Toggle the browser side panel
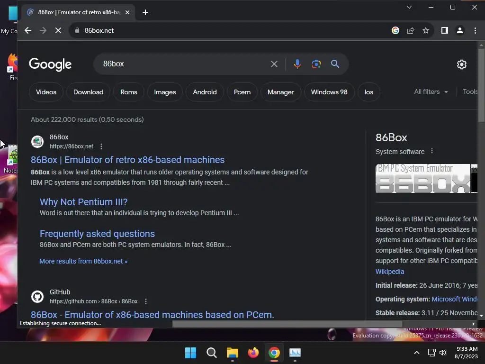 [x=444, y=30]
